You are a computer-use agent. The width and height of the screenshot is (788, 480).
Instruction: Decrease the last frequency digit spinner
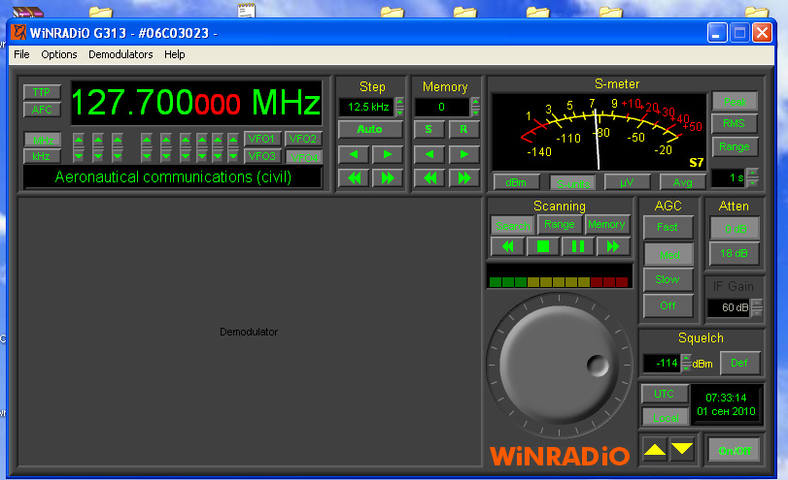(232, 156)
